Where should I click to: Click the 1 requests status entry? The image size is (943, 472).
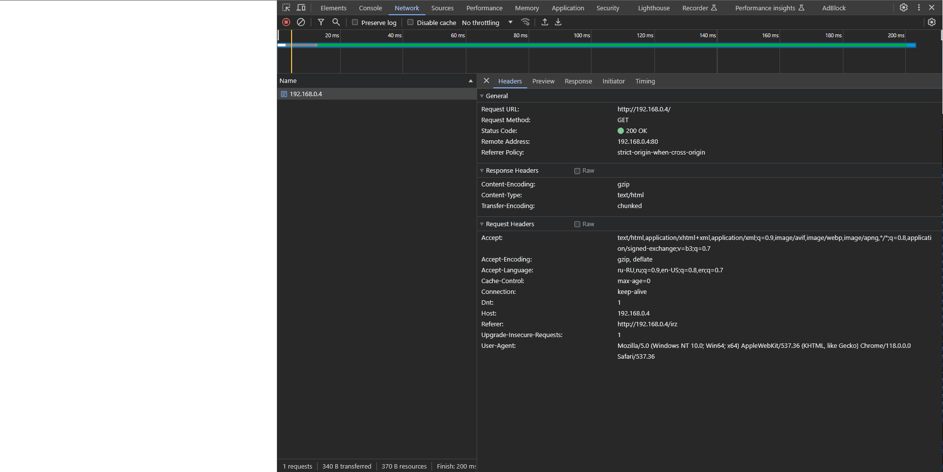[297, 466]
